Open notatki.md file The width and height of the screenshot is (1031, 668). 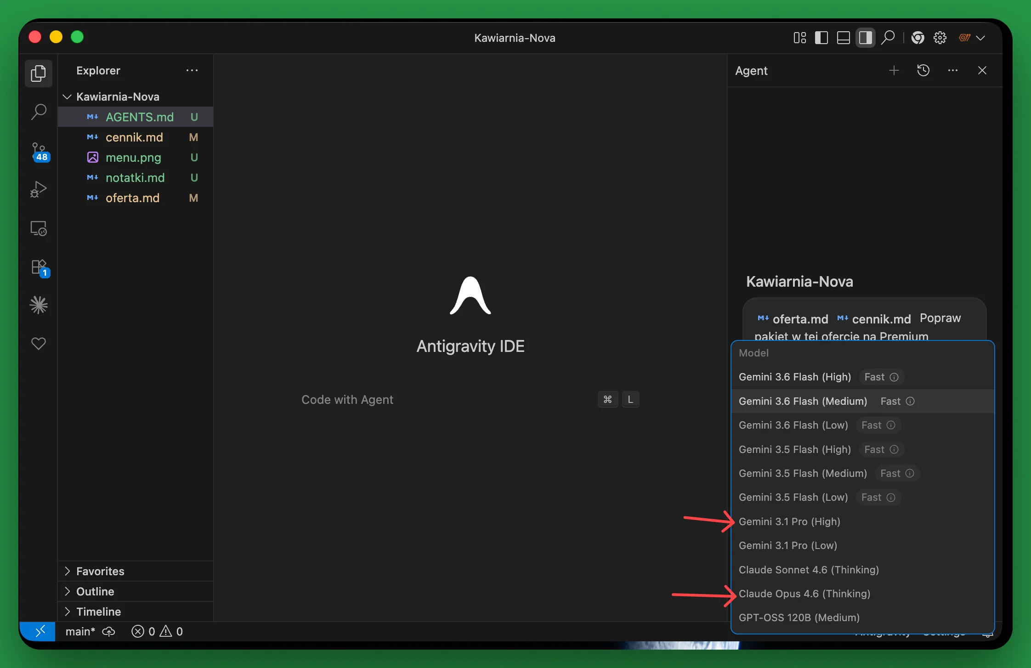(x=136, y=177)
